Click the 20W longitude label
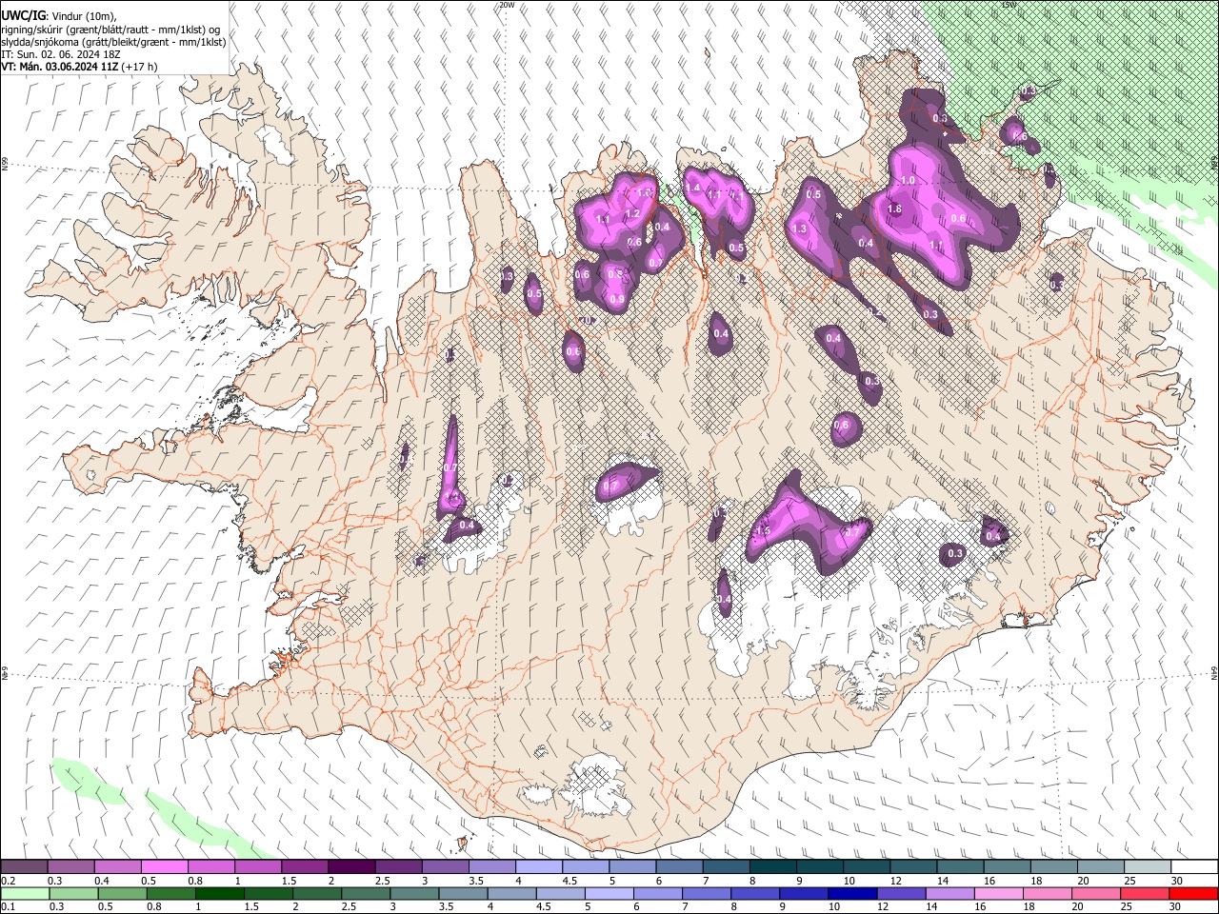 [x=507, y=5]
